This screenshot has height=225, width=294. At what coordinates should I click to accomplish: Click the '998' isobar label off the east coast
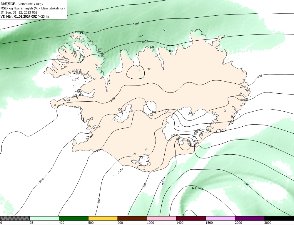point(260,76)
